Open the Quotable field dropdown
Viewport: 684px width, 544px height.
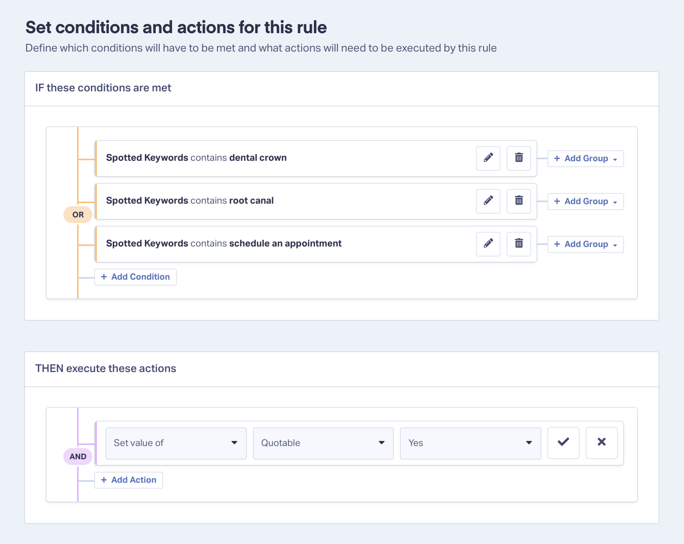(323, 443)
